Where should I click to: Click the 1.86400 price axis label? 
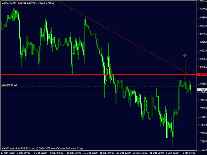pyautogui.click(x=202, y=42)
